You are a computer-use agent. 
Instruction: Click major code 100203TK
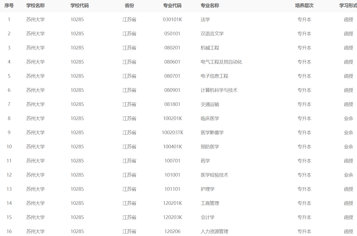point(172,133)
